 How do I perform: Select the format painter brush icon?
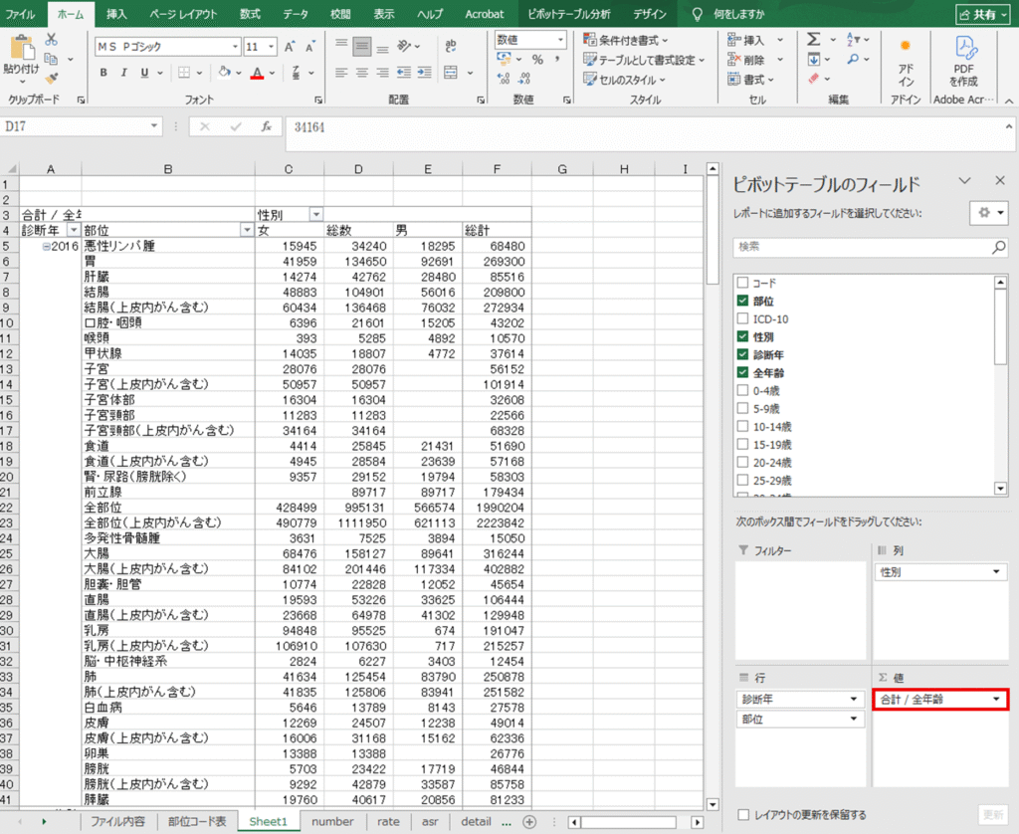(51, 77)
